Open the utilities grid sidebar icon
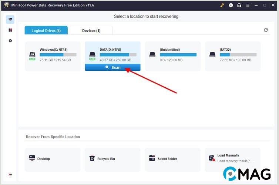Screen dimensions: 279x185 coord(10,30)
